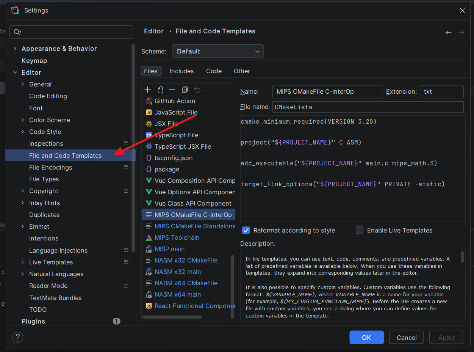Expand Appearance & Behavior section
The height and width of the screenshot is (352, 474).
(x=15, y=49)
